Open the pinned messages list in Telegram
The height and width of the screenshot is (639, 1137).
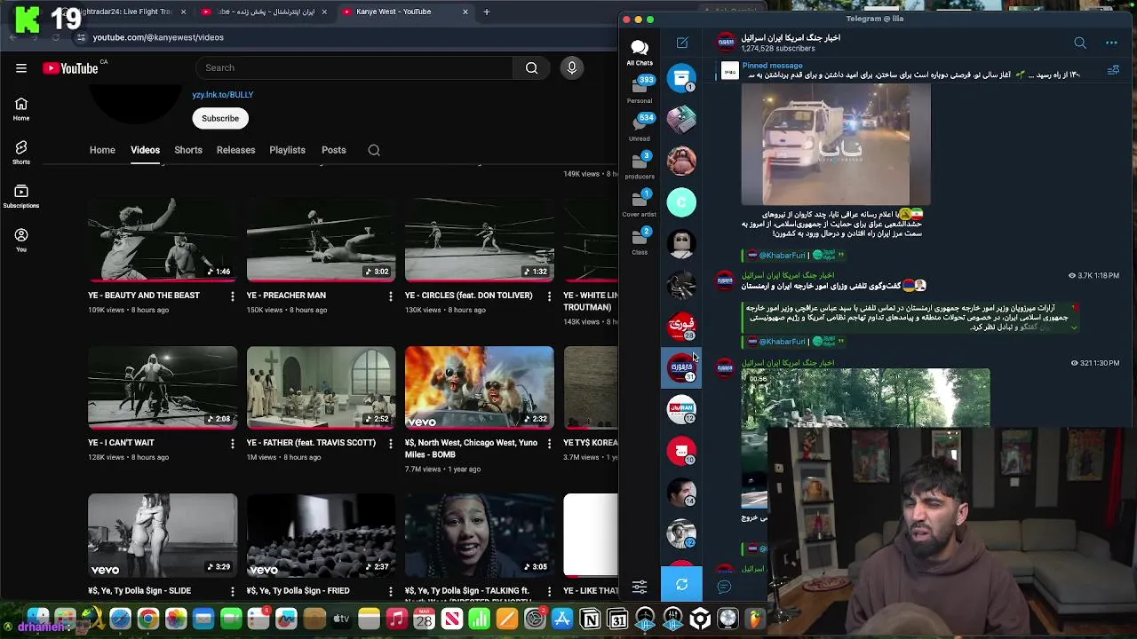click(x=1113, y=71)
